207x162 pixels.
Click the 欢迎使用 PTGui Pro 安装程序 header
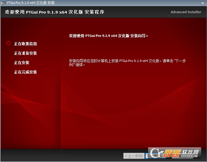click(54, 12)
